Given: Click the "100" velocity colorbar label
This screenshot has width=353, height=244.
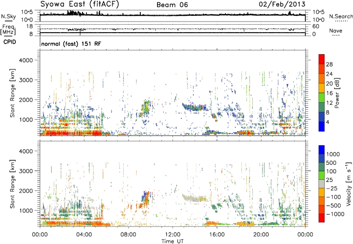Looking at the screenshot, I should coord(331,171).
